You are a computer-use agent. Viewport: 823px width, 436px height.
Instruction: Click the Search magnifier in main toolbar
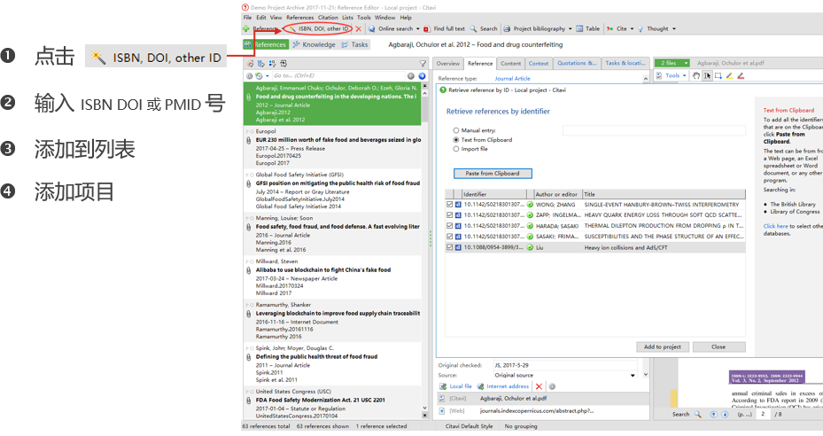pos(473,29)
